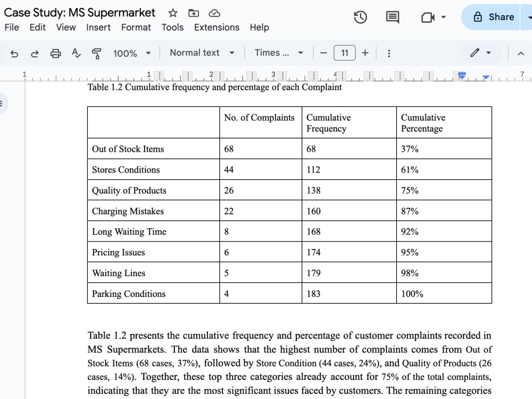
Task: Click the 'No. of Complaints' header cell
Action: click(x=261, y=122)
